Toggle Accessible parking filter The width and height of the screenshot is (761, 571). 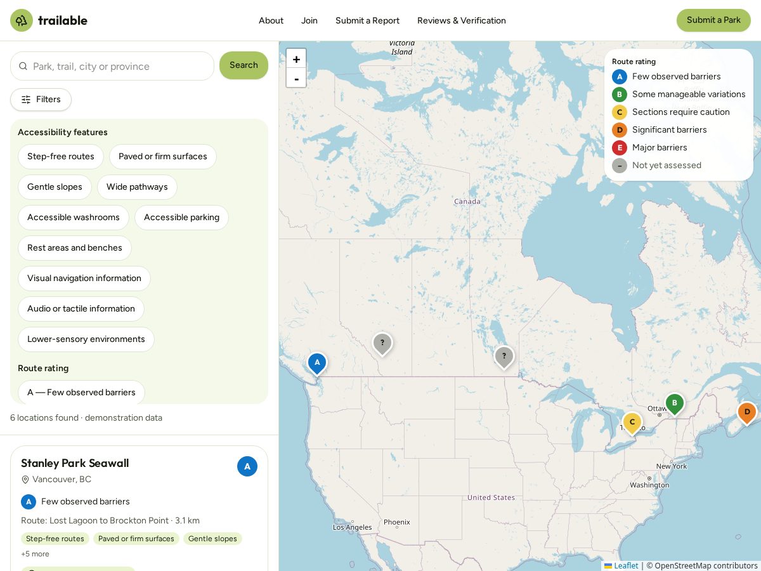click(x=181, y=218)
